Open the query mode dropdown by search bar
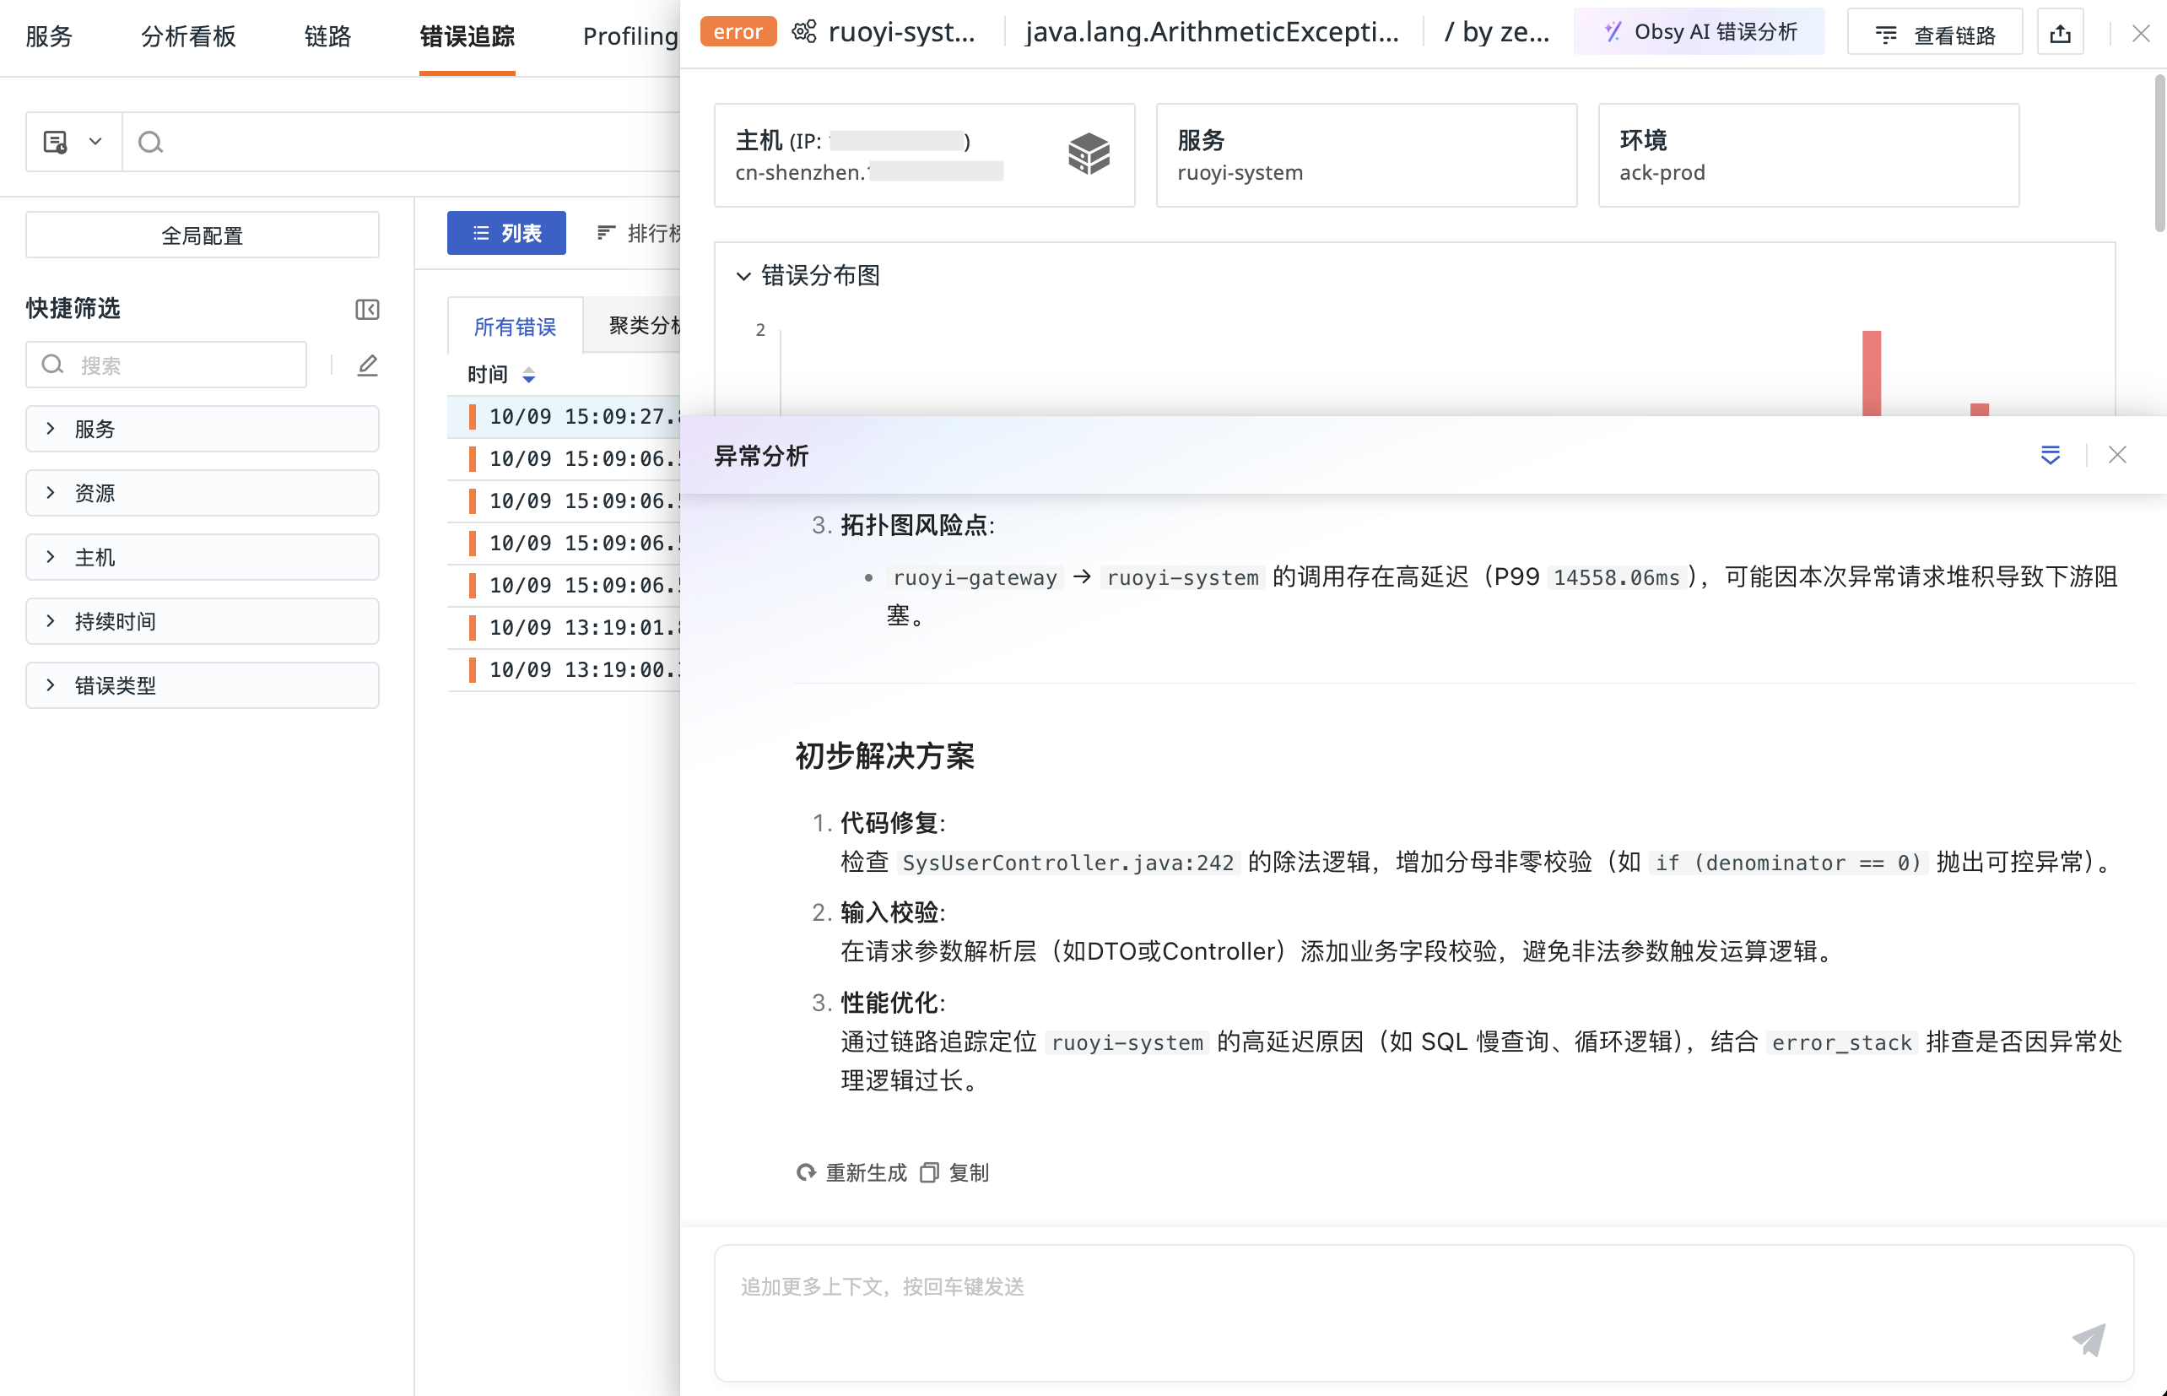The height and width of the screenshot is (1396, 2167). tap(73, 142)
